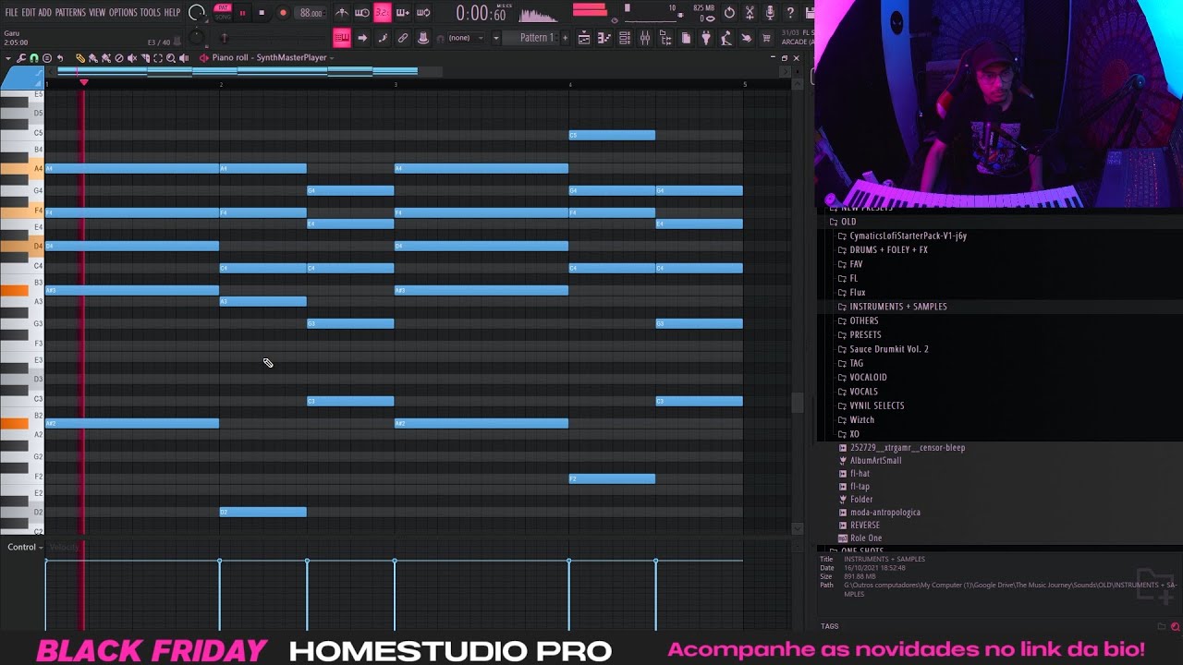
Task: Adjust the main pitch knob
Action: click(x=196, y=37)
